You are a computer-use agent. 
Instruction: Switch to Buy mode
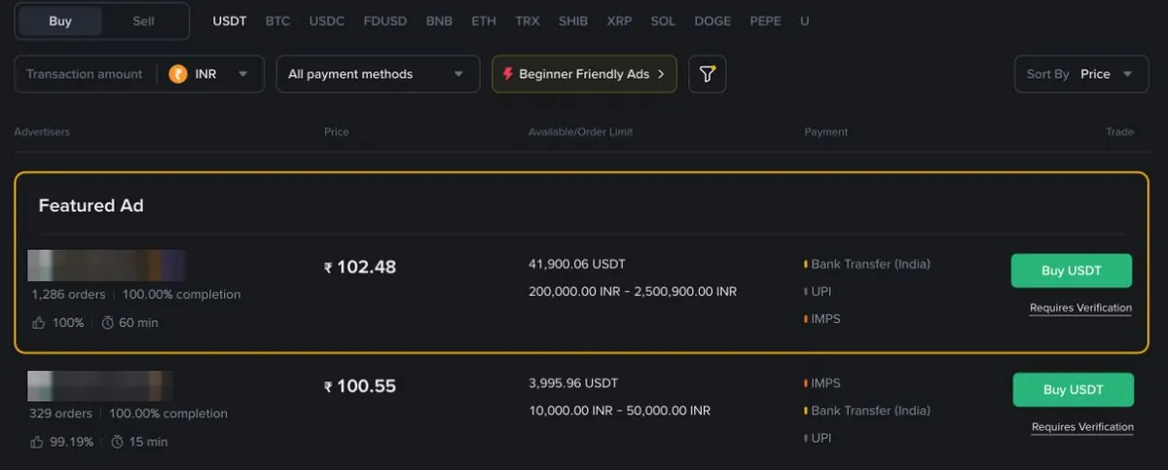(x=60, y=21)
